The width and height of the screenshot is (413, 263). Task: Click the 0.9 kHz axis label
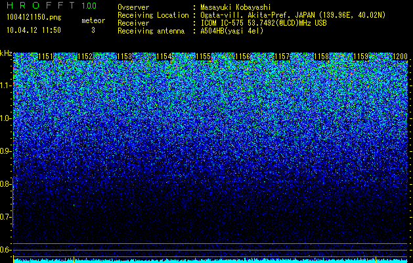(6, 151)
